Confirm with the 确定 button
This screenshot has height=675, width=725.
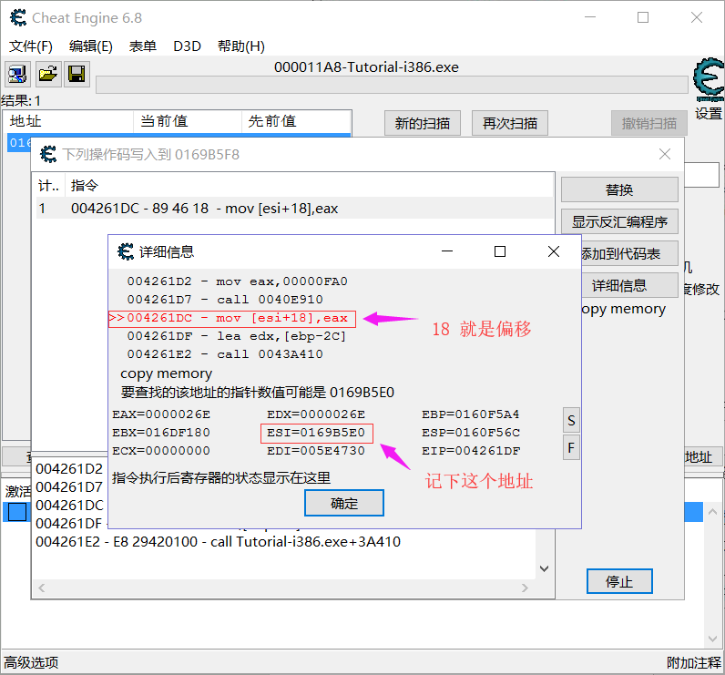pyautogui.click(x=344, y=503)
